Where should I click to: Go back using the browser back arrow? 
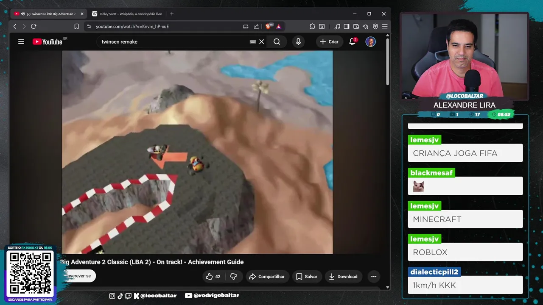pos(15,26)
